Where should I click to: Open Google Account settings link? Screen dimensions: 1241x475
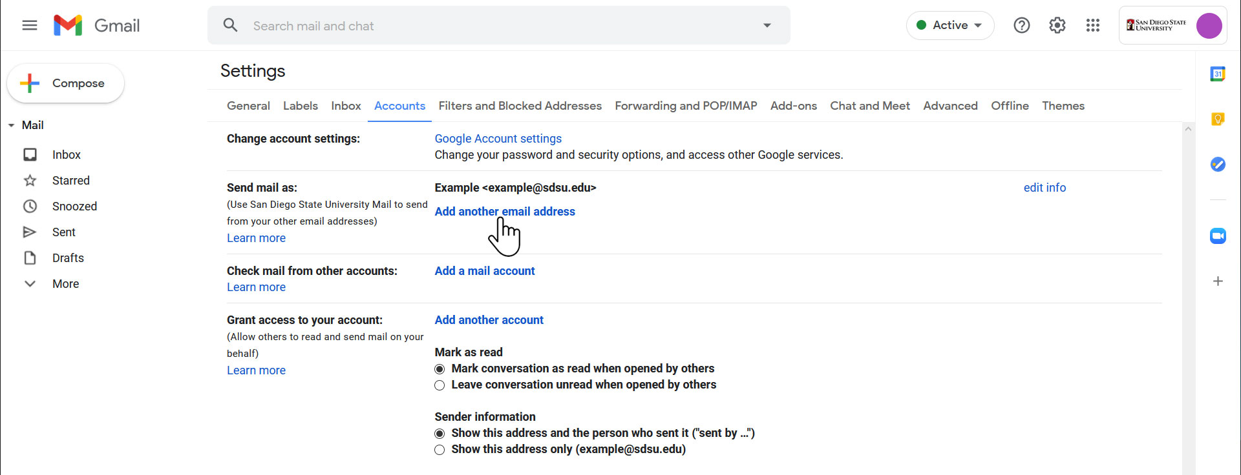(498, 139)
